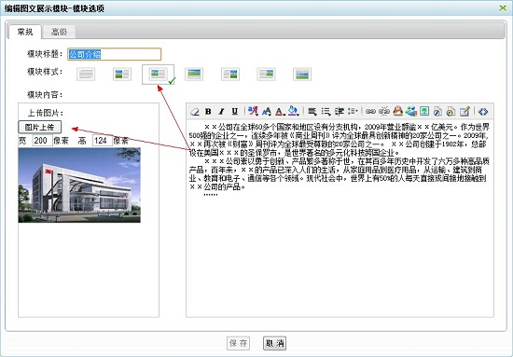513x357 pixels.
Task: Click the remove link broken-chain icon
Action: coord(384,112)
